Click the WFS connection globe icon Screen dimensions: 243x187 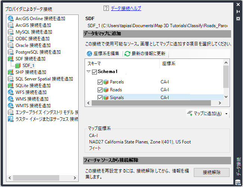click(11, 92)
